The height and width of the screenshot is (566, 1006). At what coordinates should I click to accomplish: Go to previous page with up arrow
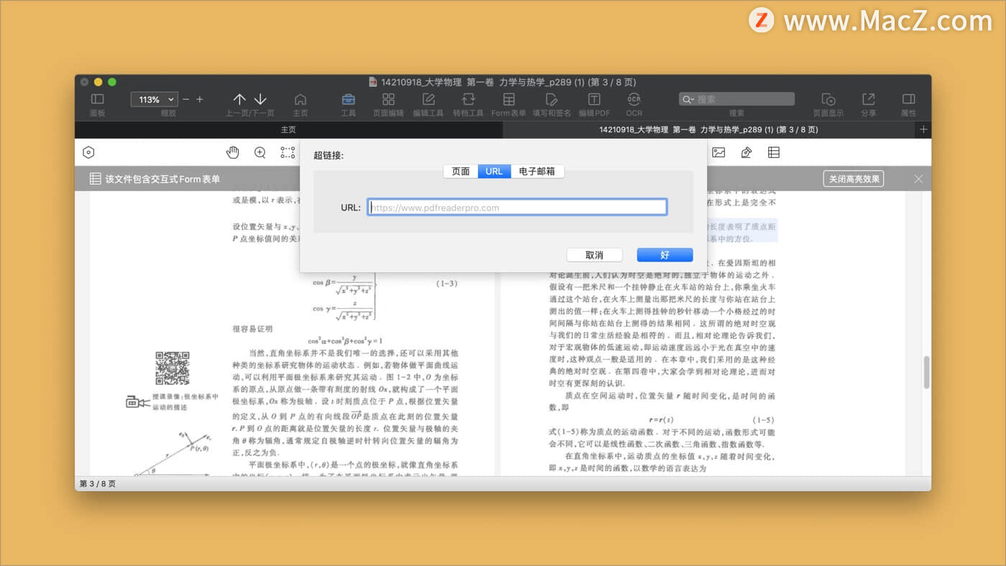tap(239, 99)
